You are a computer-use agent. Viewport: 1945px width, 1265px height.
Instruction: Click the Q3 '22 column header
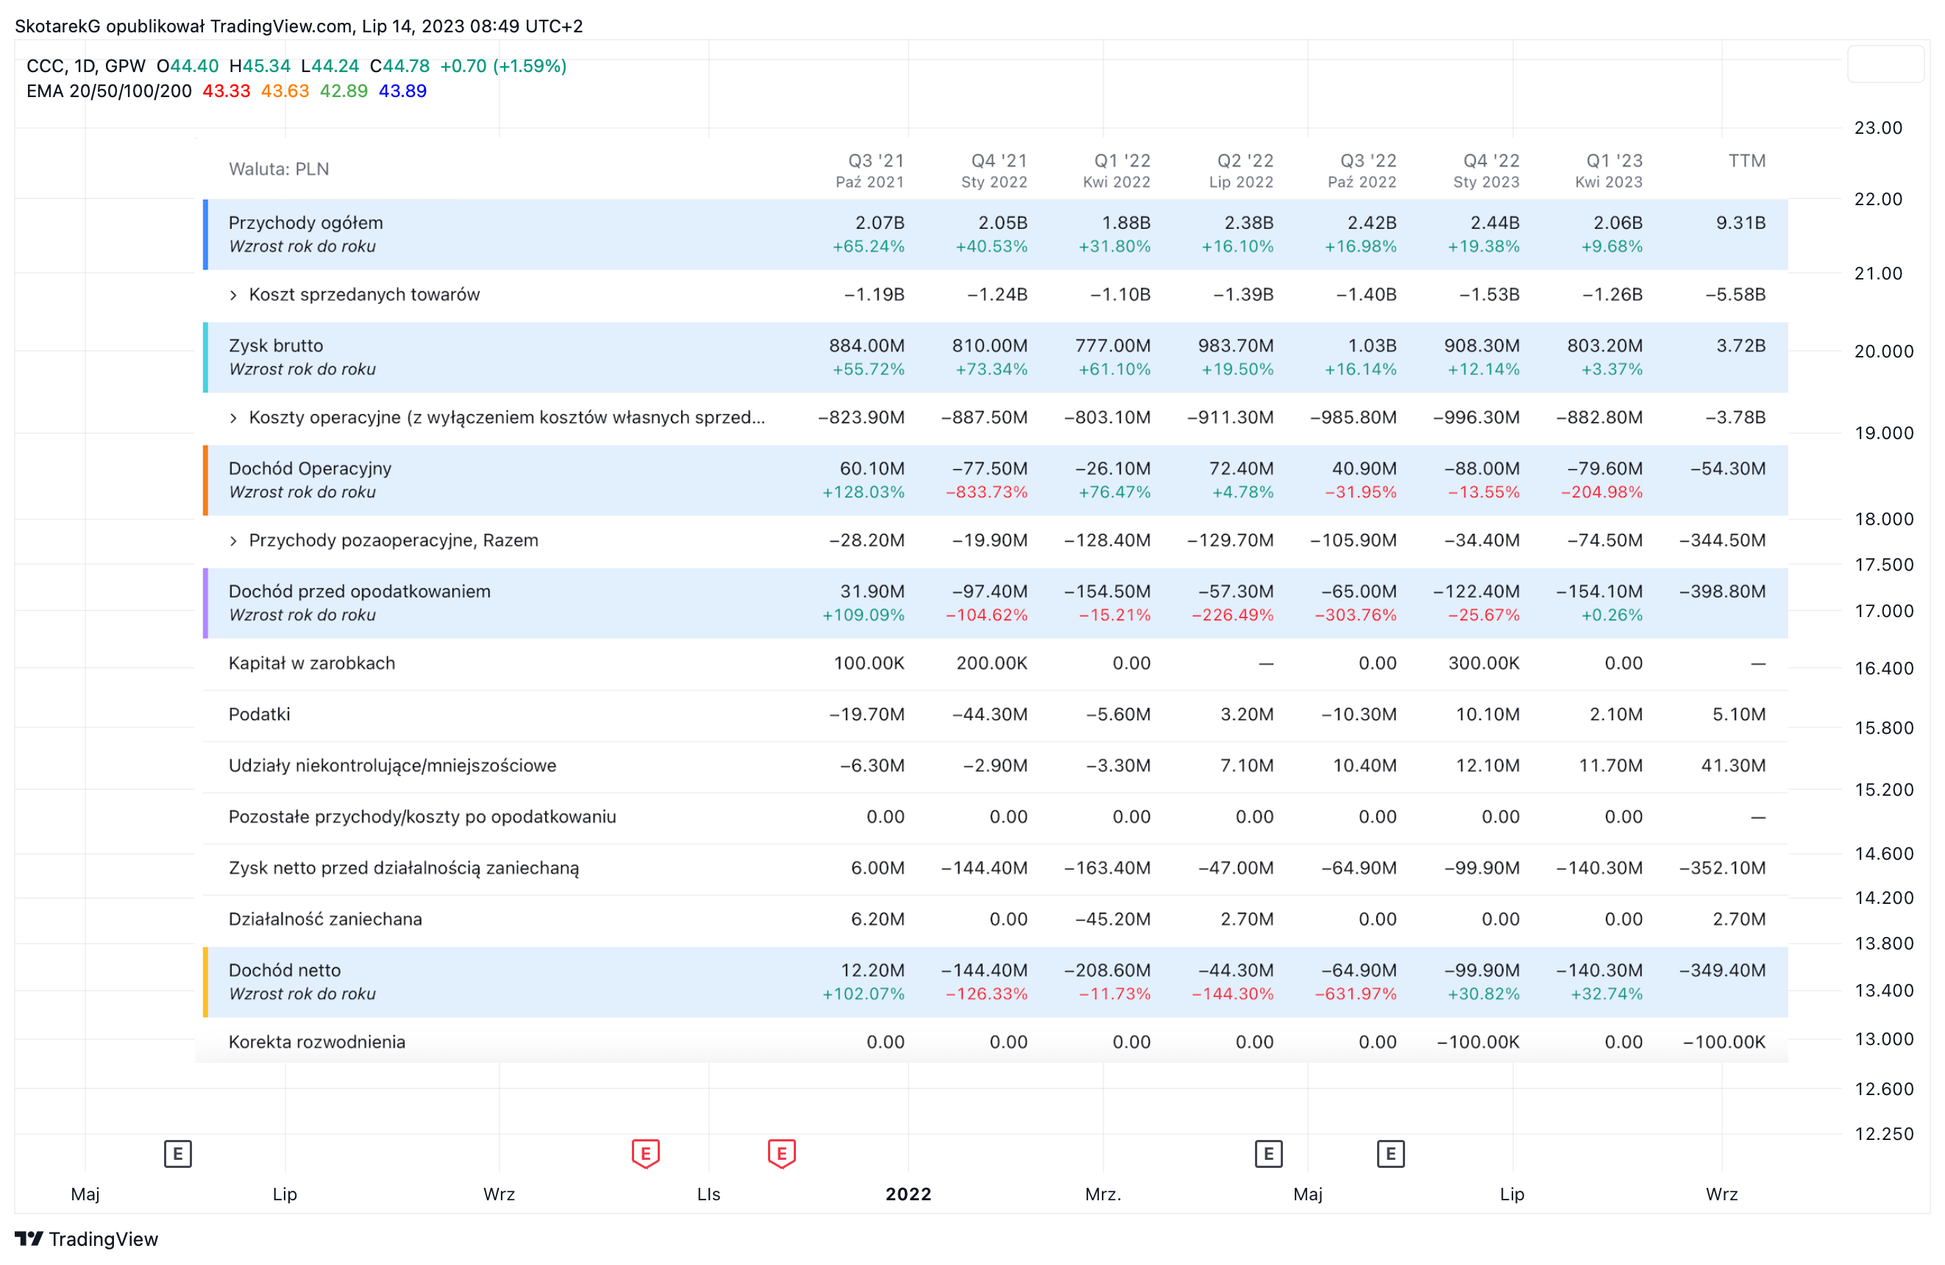pos(1362,171)
